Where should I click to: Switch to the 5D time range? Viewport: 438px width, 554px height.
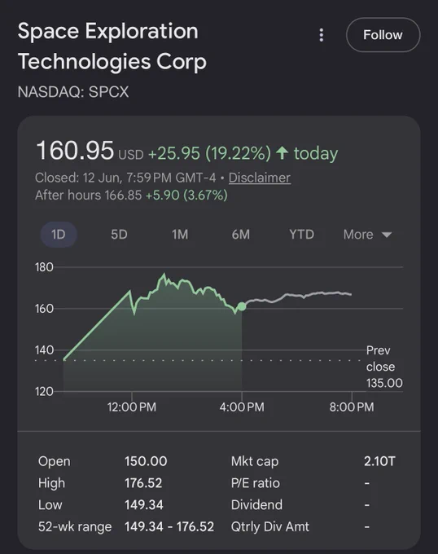click(119, 235)
